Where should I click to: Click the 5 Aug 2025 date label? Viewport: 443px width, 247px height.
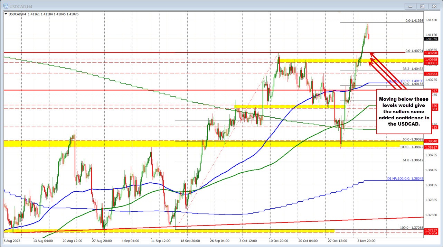[11, 241]
